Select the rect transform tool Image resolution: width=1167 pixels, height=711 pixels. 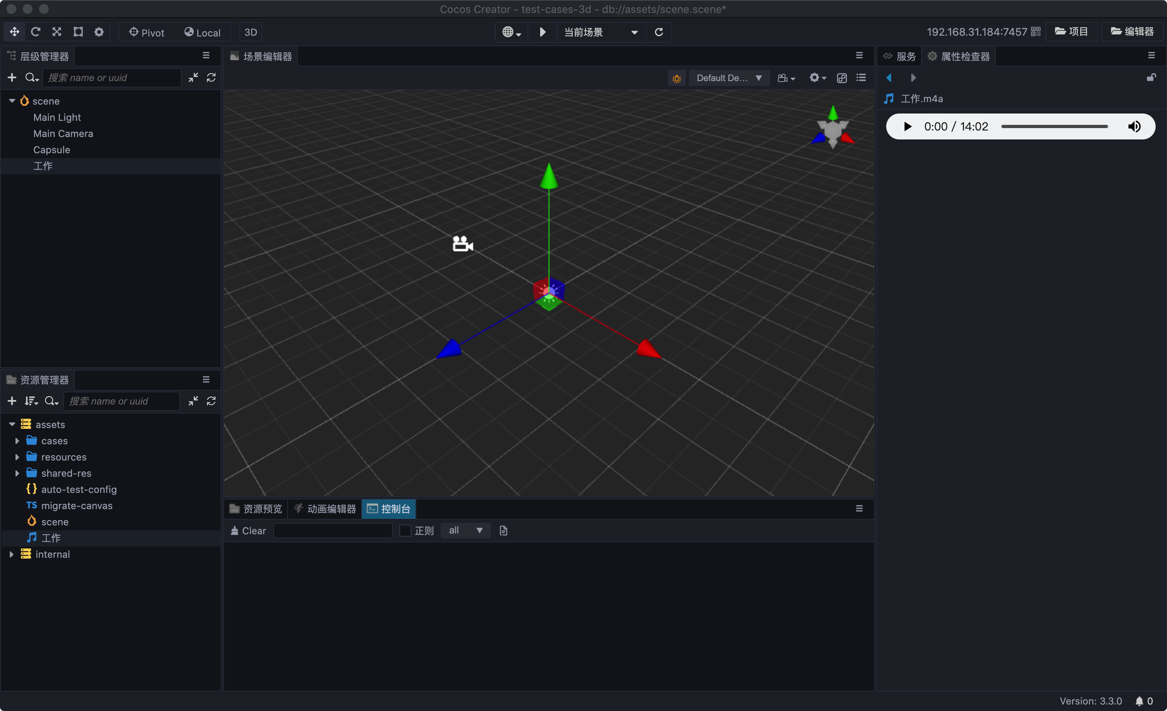[x=78, y=32]
